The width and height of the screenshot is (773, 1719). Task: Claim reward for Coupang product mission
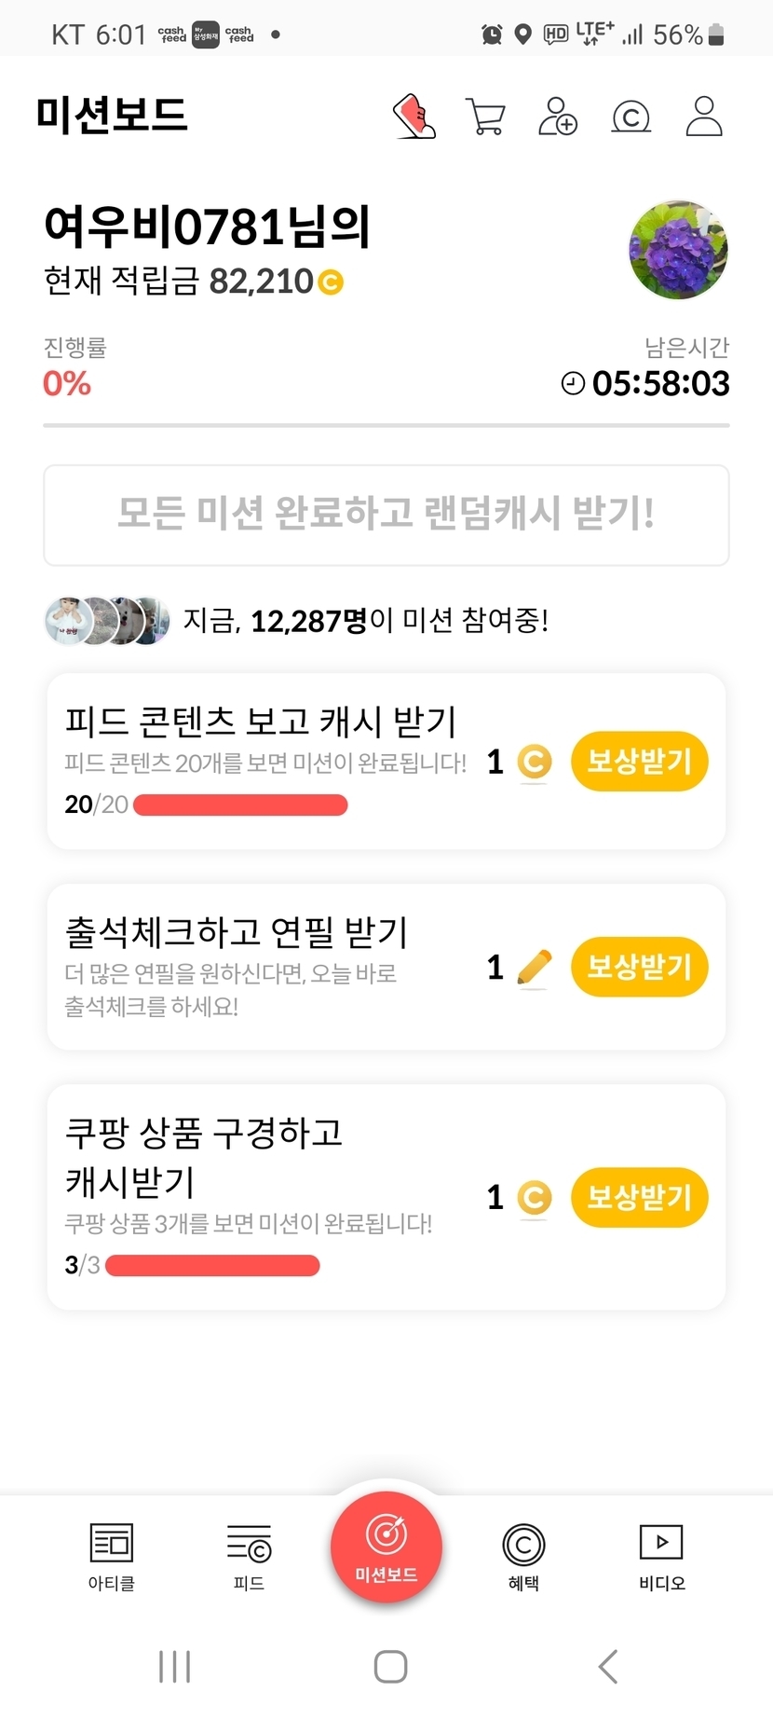[639, 1197]
